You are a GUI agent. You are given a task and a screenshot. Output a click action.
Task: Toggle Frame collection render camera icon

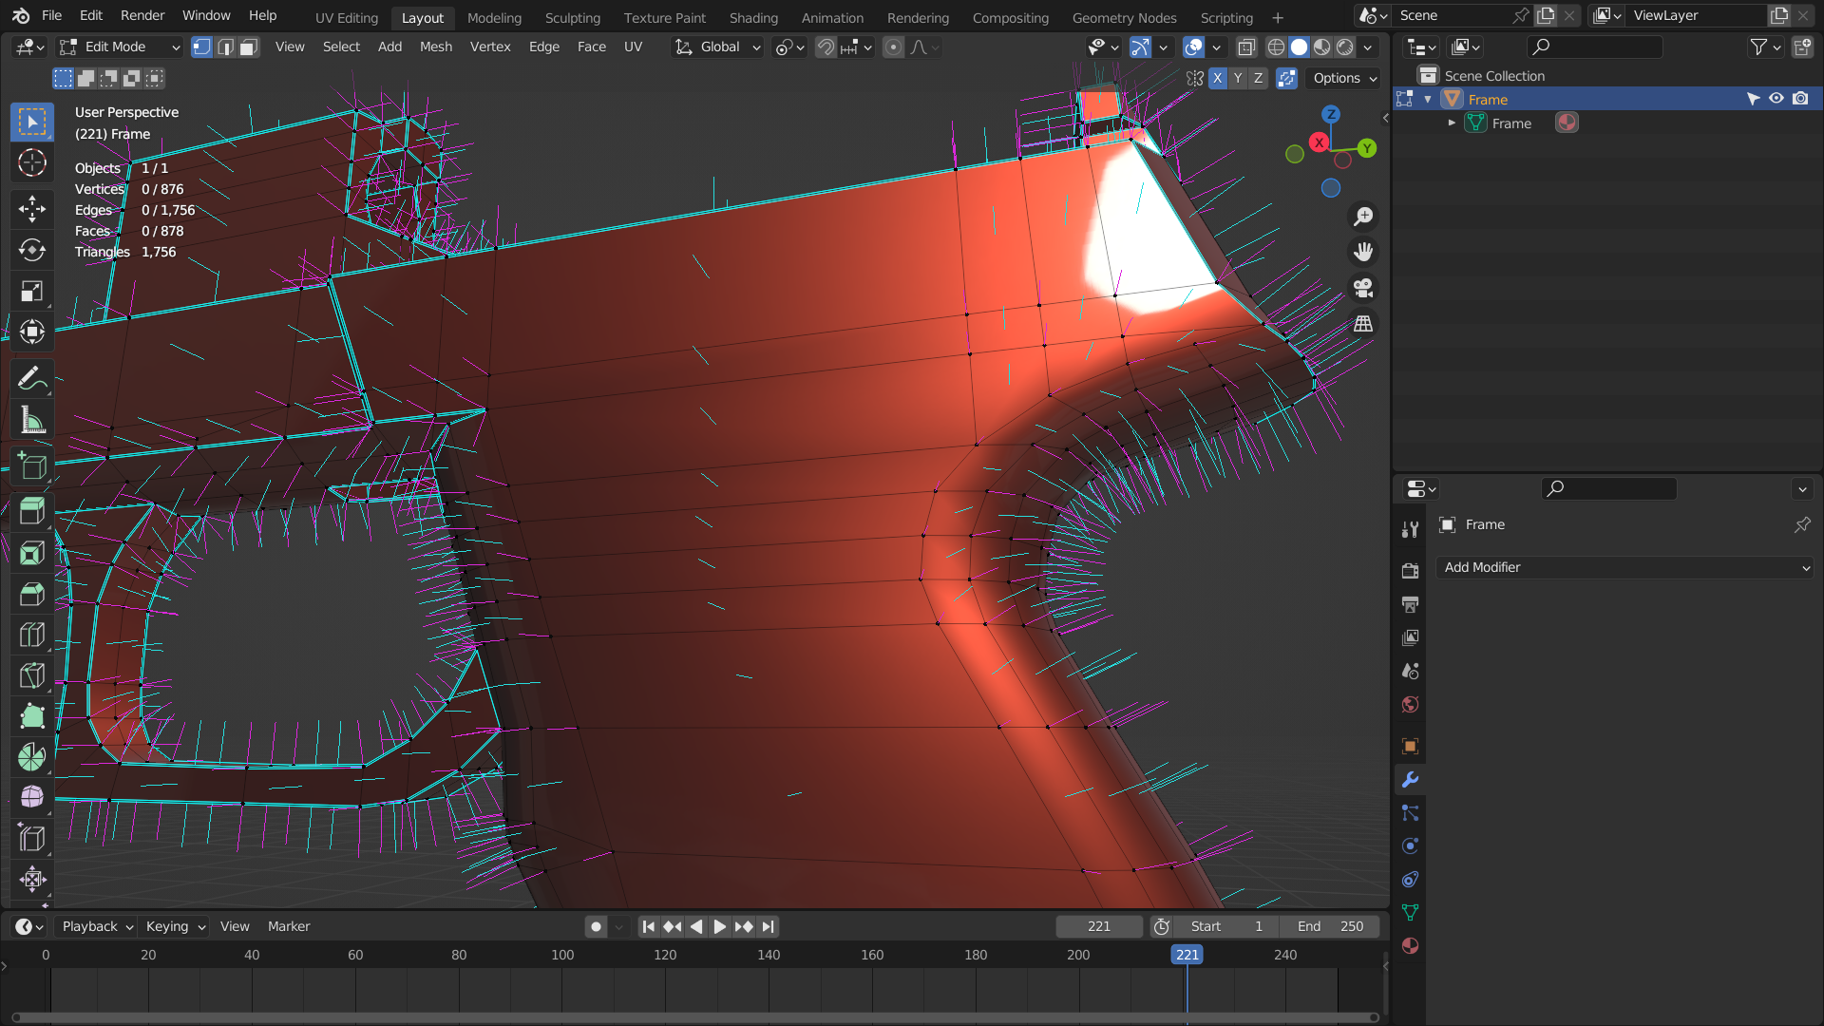click(1800, 99)
